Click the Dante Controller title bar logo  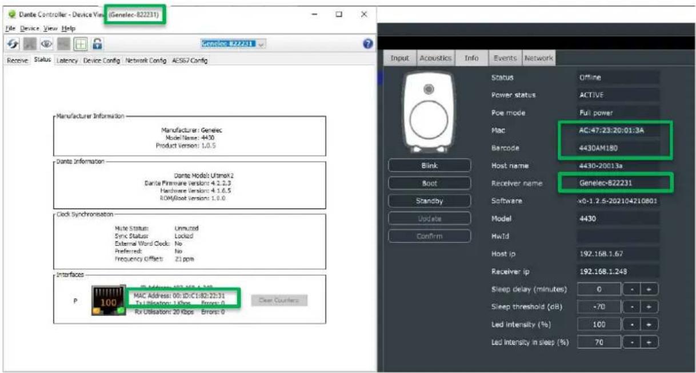point(11,15)
